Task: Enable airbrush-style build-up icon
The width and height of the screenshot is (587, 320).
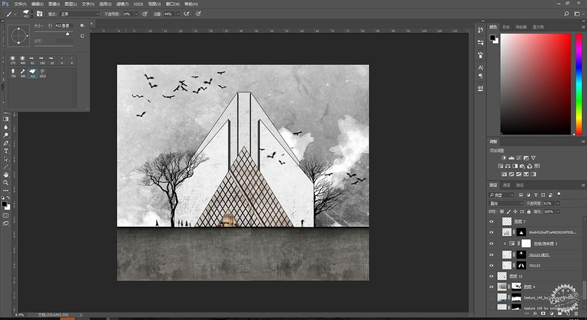Action: click(x=187, y=14)
